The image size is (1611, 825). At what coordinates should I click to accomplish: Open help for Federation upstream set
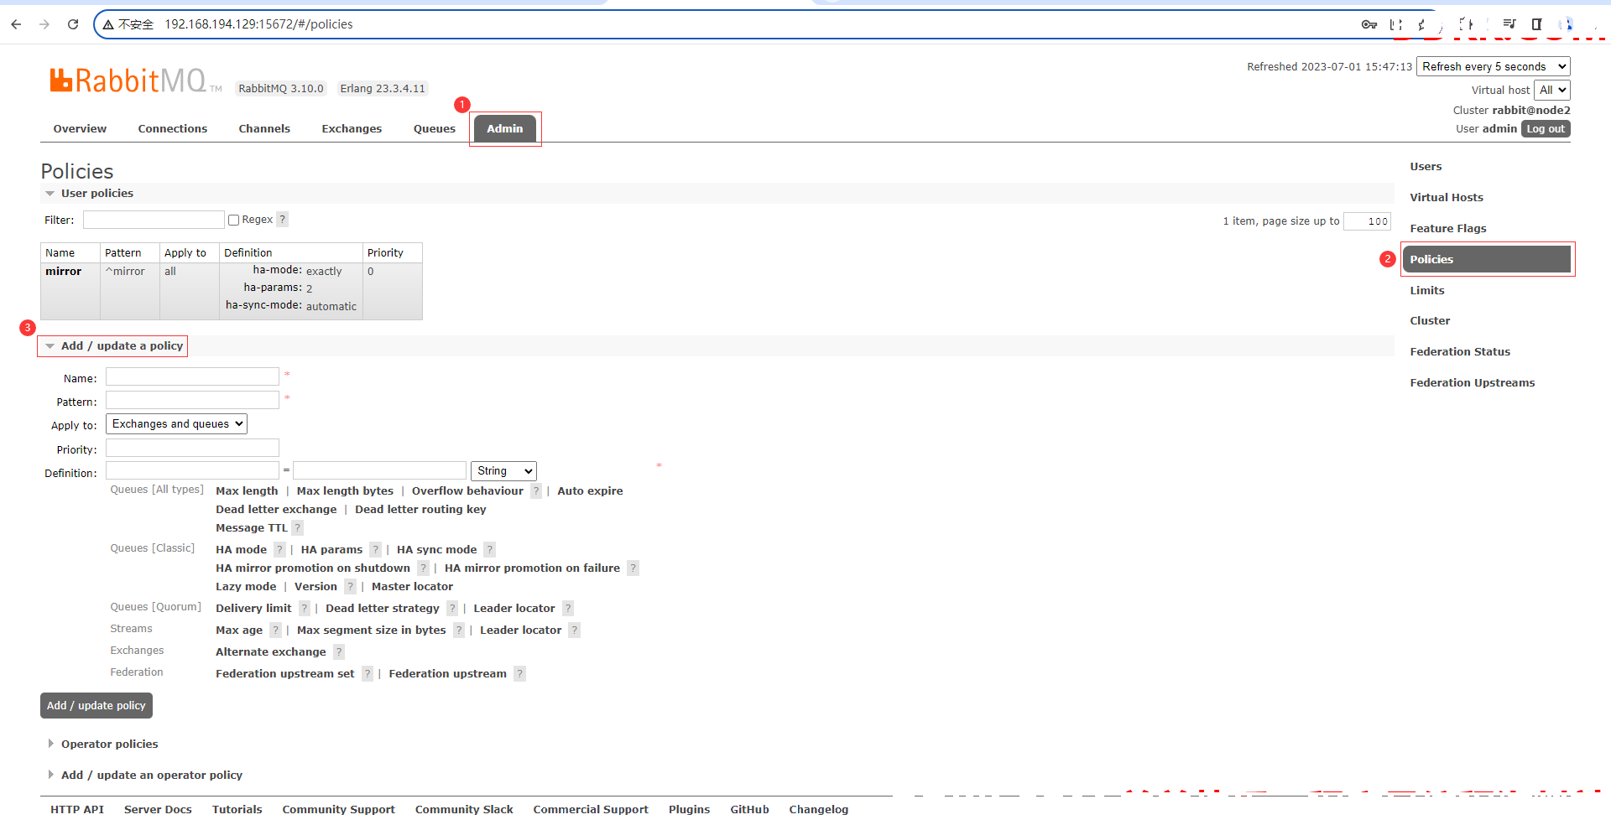(368, 674)
